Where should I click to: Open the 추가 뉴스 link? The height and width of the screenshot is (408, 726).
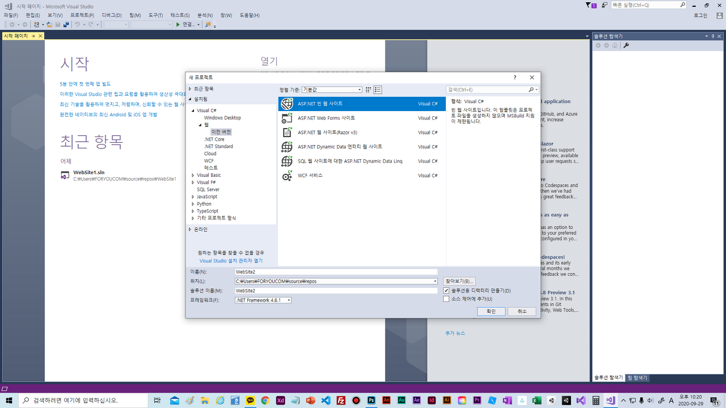click(455, 333)
